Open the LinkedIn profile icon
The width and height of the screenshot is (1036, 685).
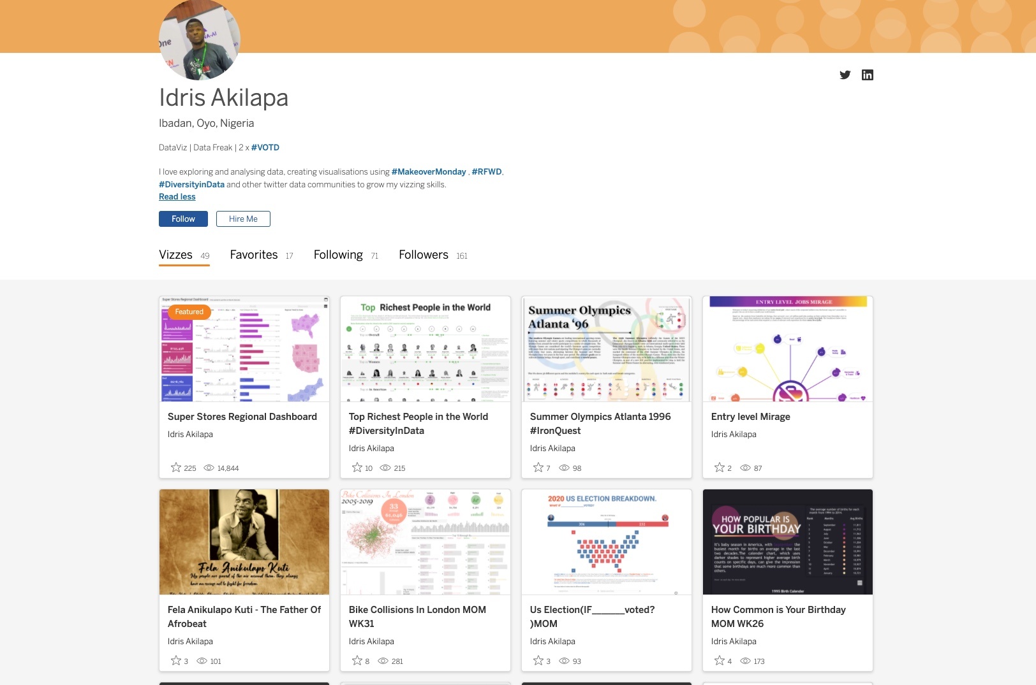click(867, 75)
